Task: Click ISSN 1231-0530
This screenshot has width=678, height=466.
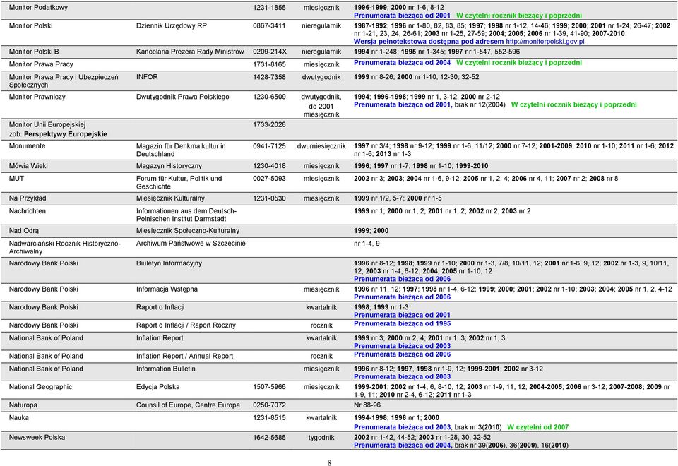Action: (269, 198)
